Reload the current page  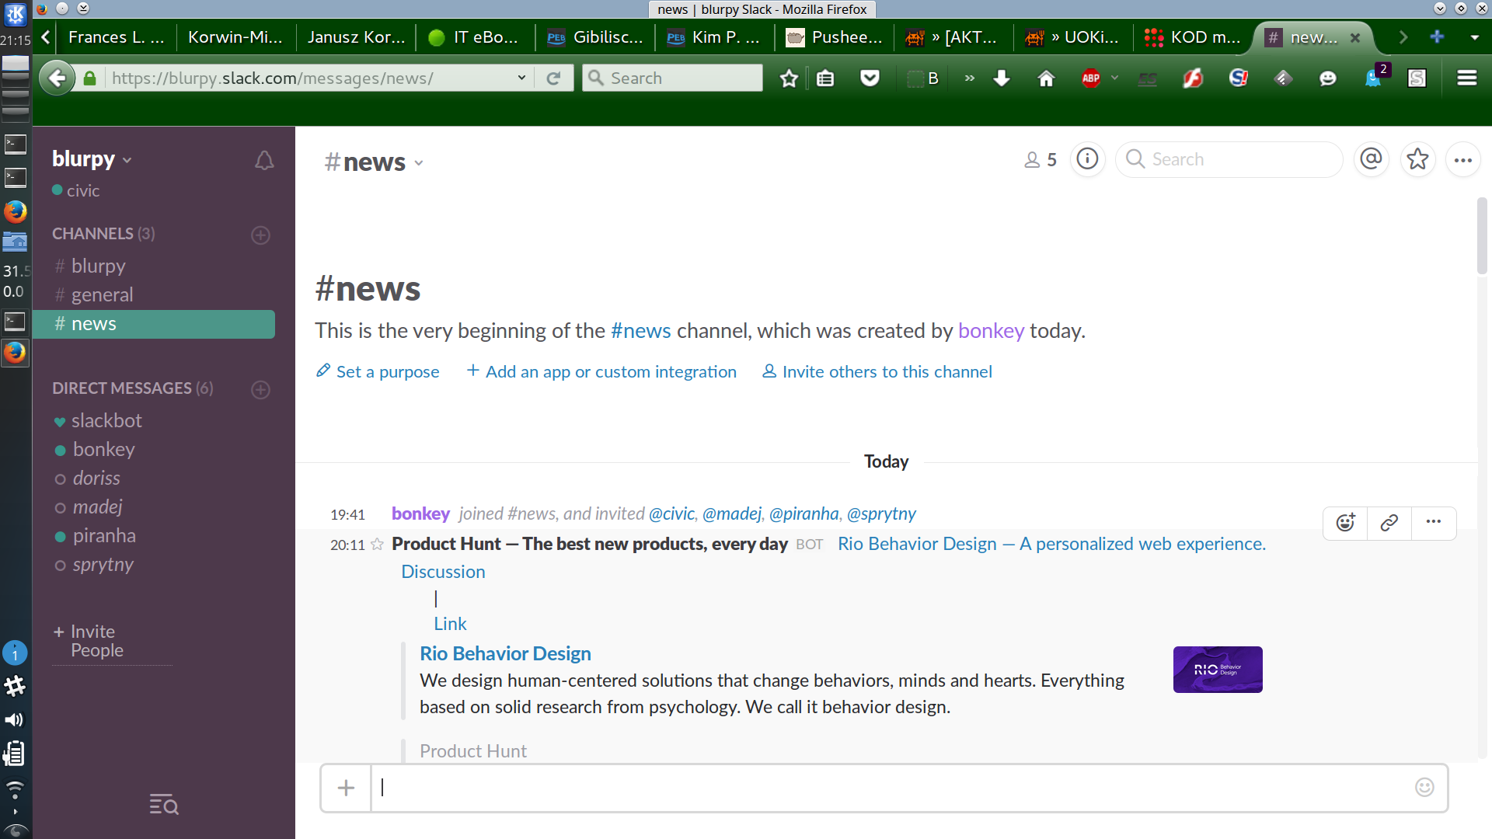click(553, 78)
